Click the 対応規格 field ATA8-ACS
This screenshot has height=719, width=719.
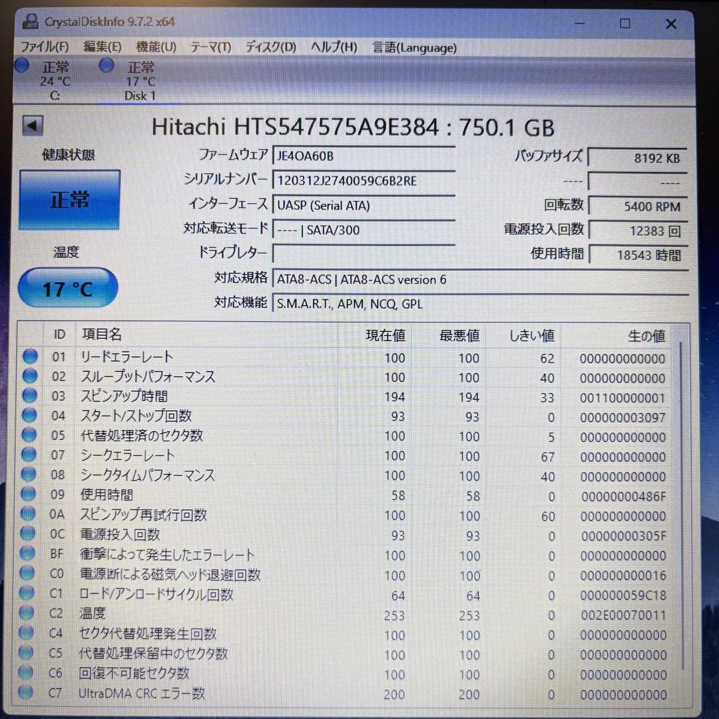coord(481,279)
